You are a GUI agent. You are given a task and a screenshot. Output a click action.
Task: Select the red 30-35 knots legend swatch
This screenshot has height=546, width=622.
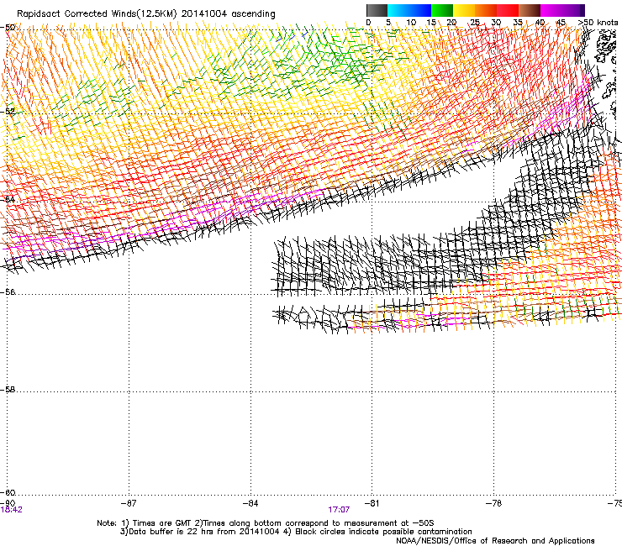[x=508, y=10]
